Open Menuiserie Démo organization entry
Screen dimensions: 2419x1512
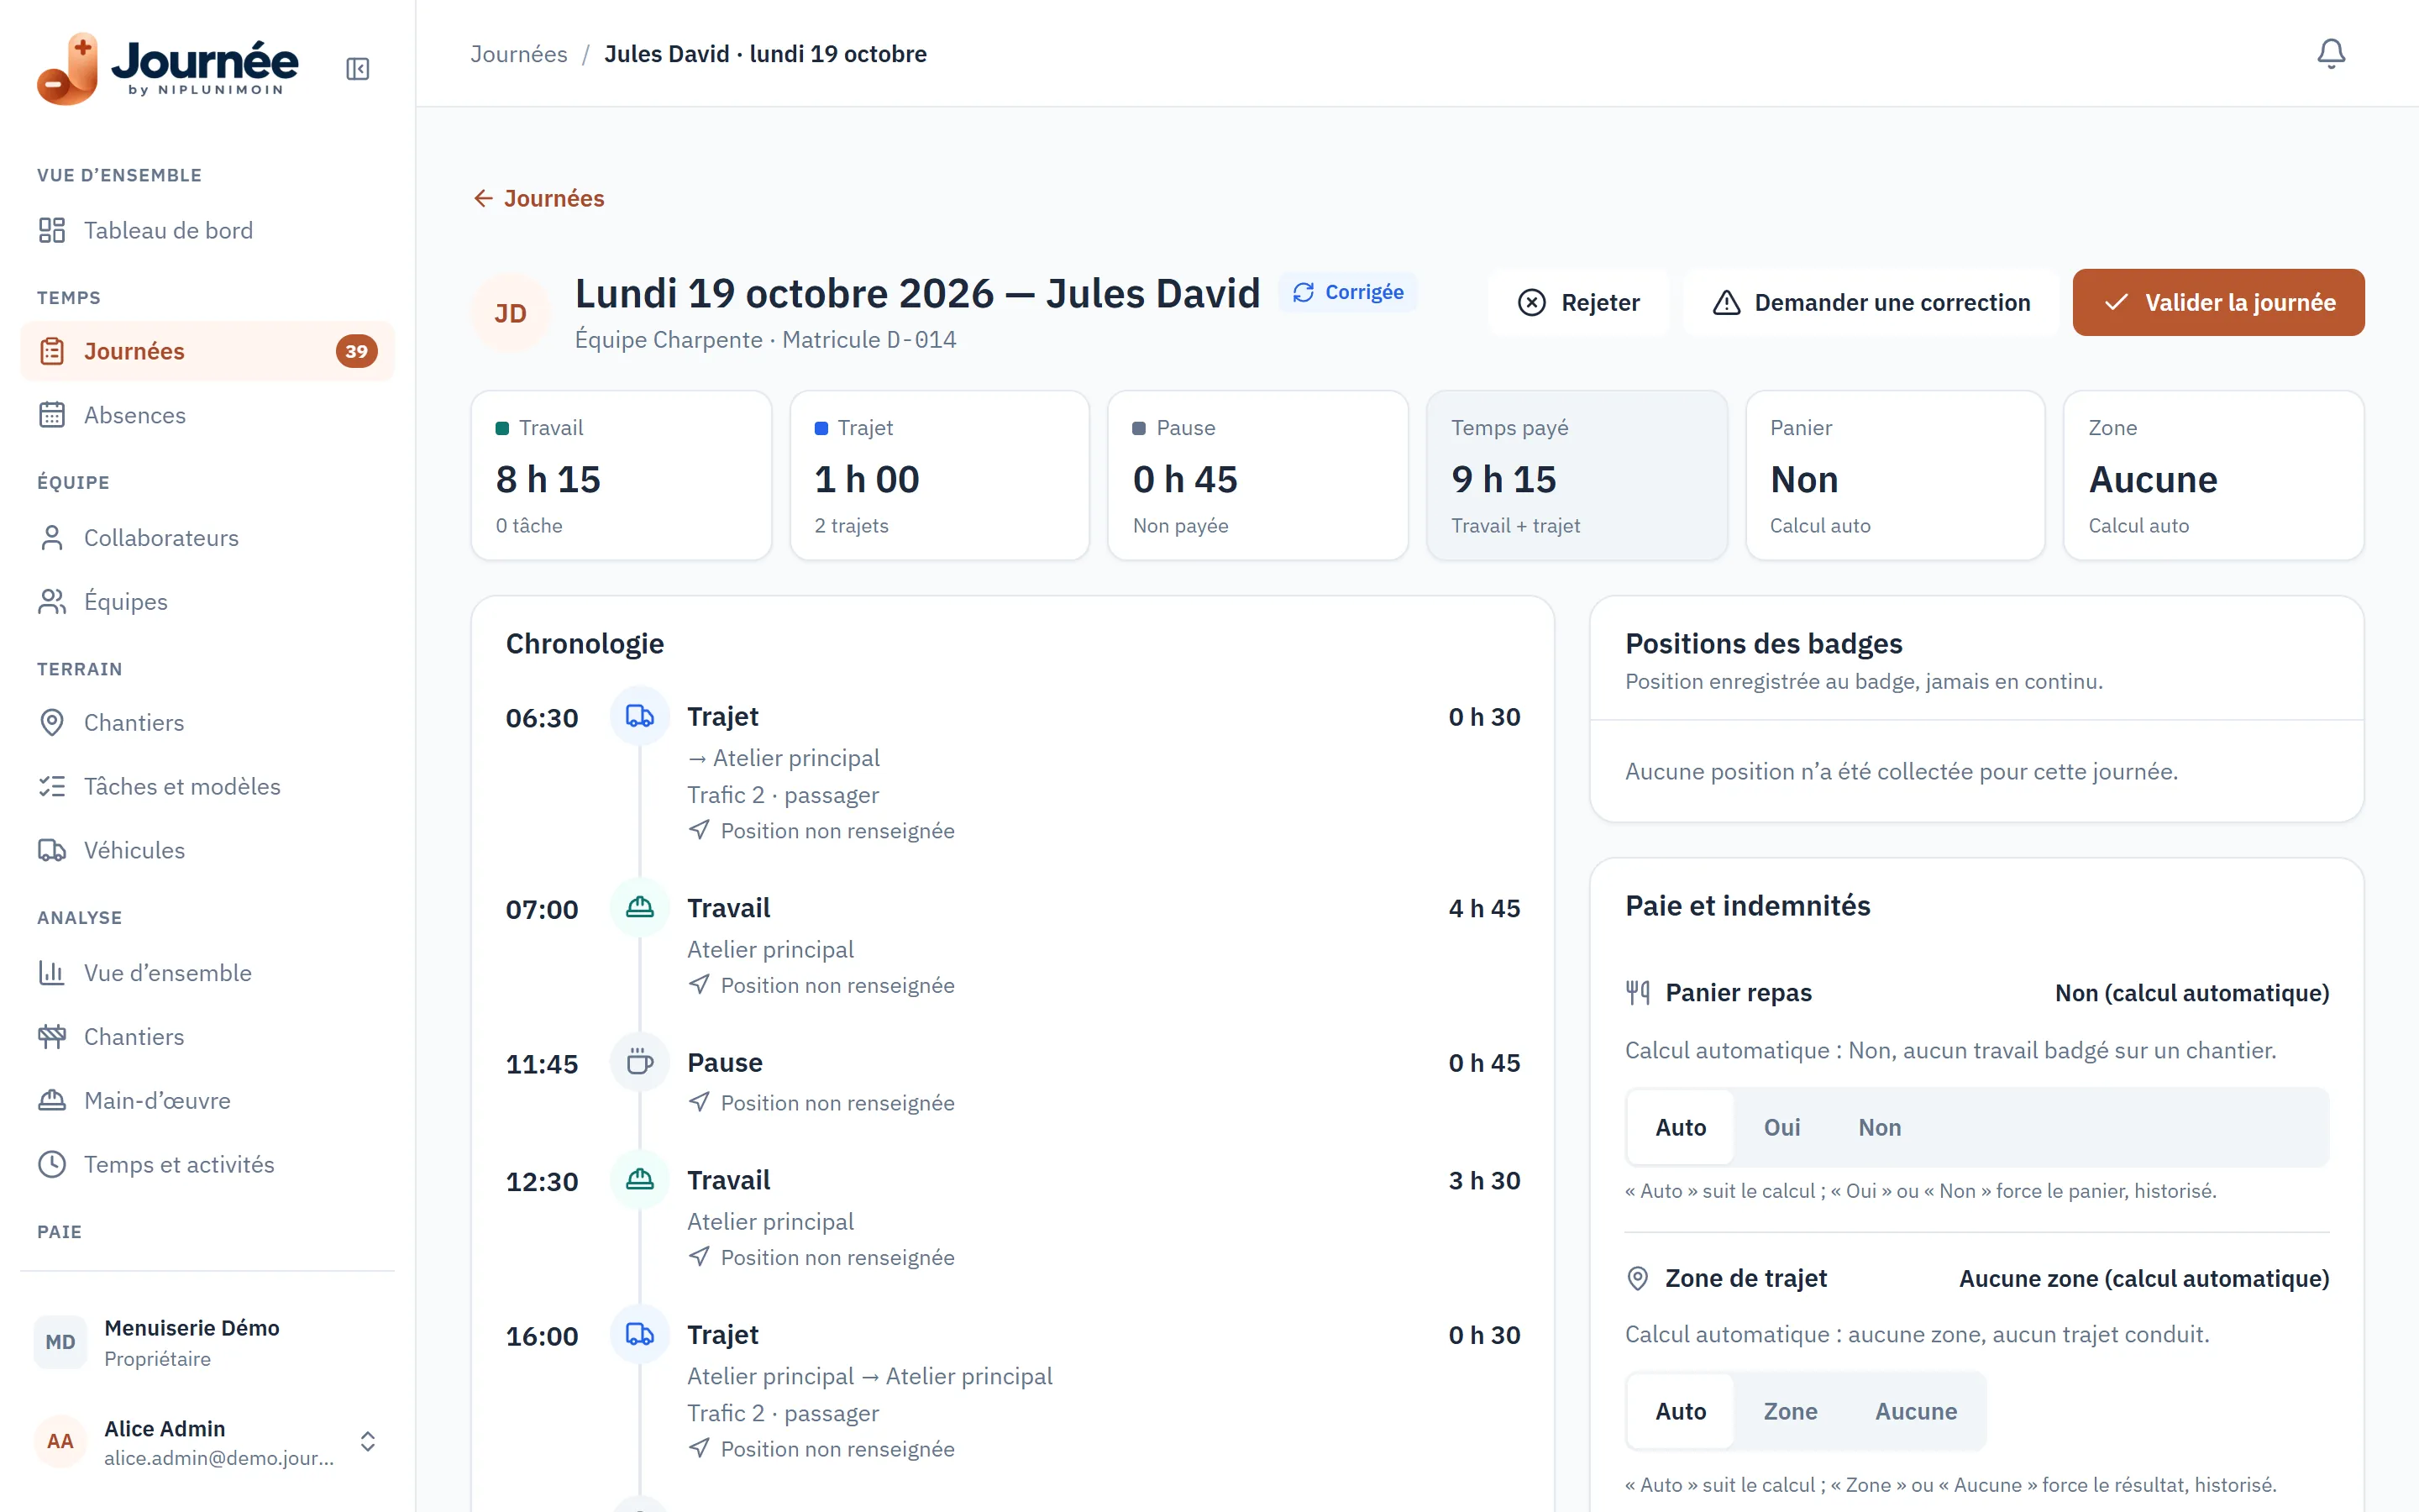(x=207, y=1342)
